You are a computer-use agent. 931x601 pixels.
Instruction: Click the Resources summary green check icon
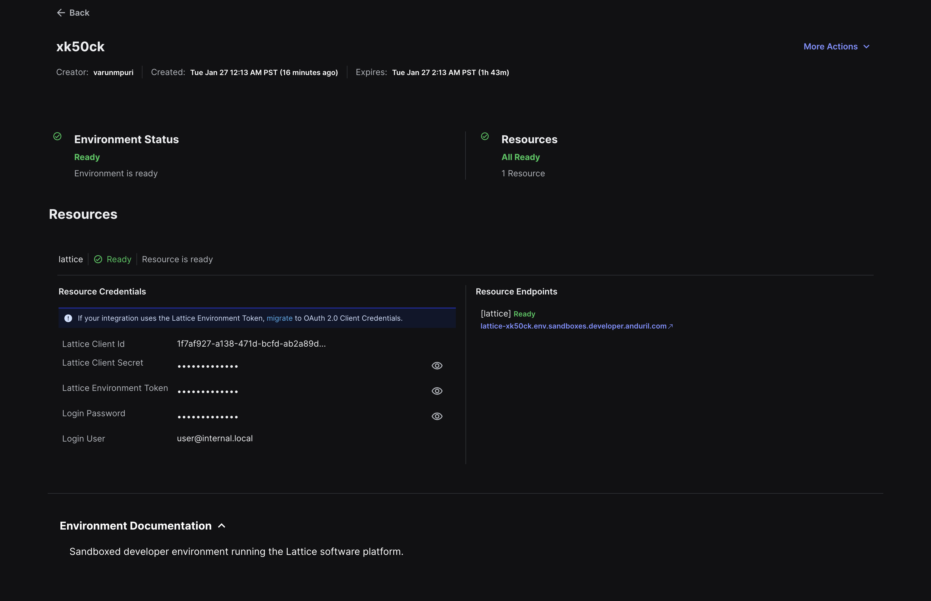(485, 136)
